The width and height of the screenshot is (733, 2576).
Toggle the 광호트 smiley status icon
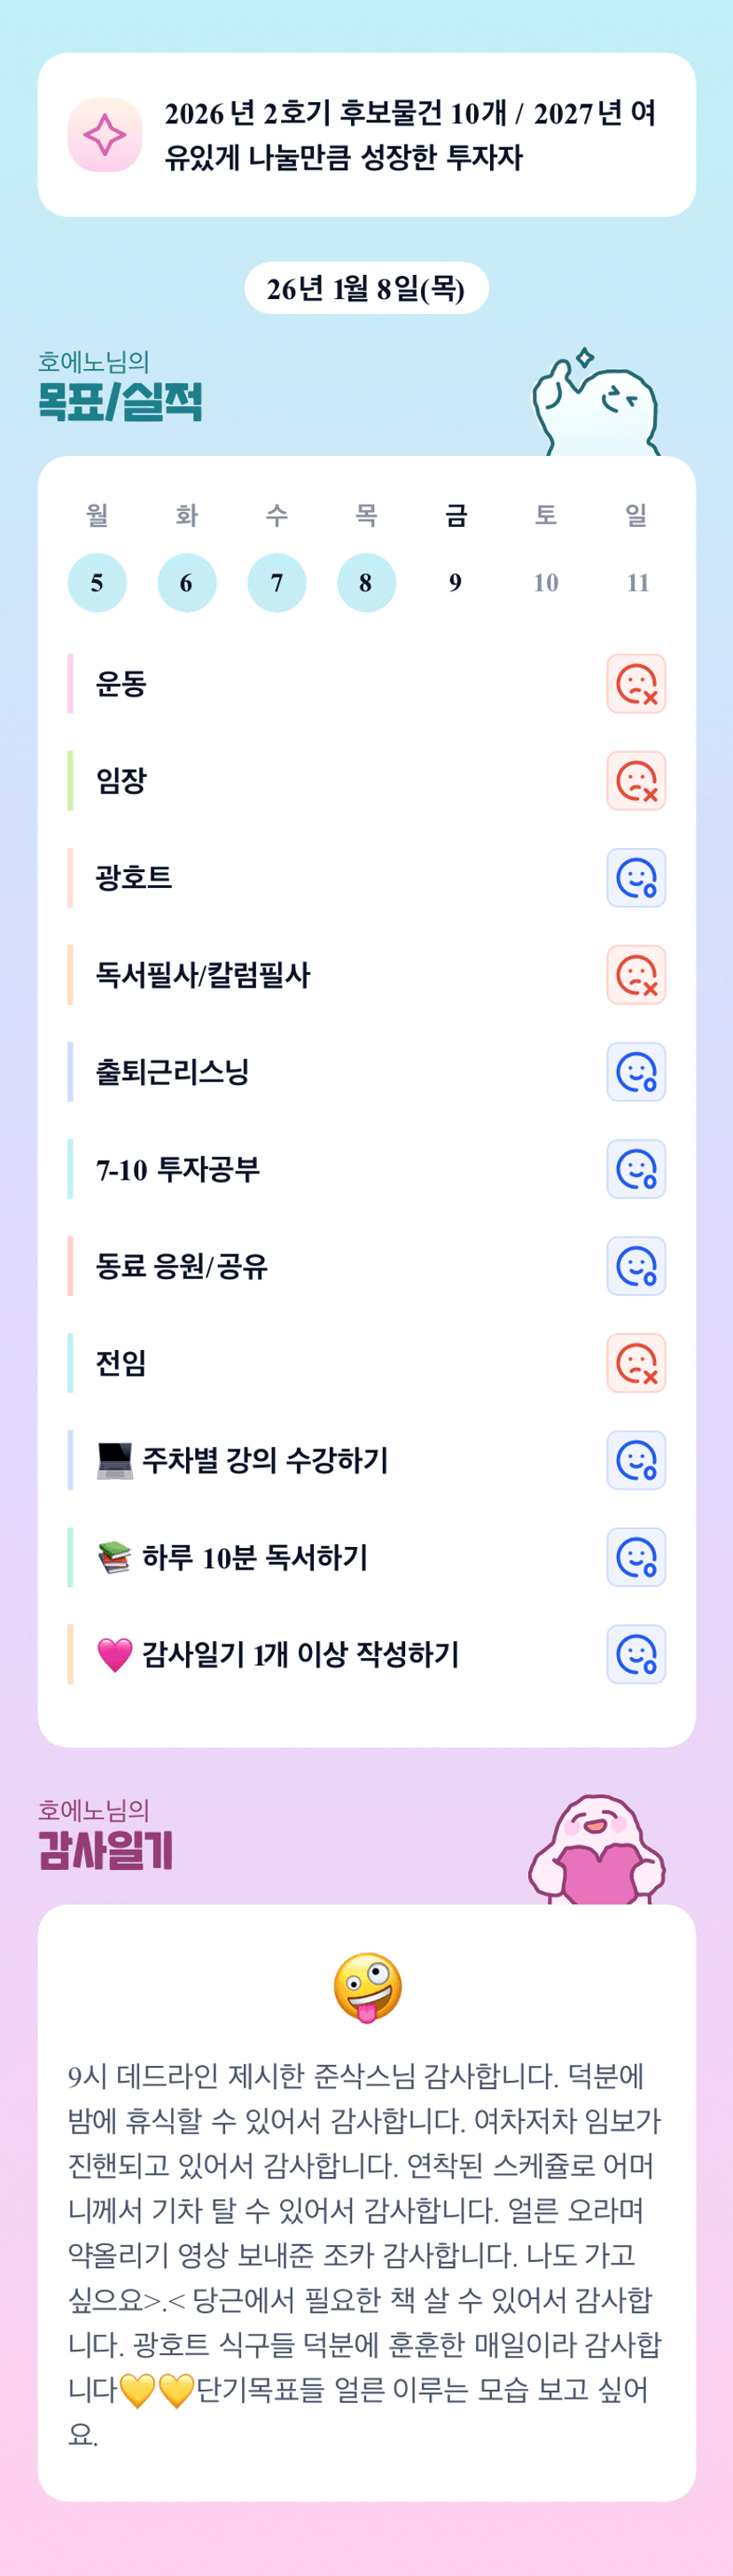(x=636, y=878)
